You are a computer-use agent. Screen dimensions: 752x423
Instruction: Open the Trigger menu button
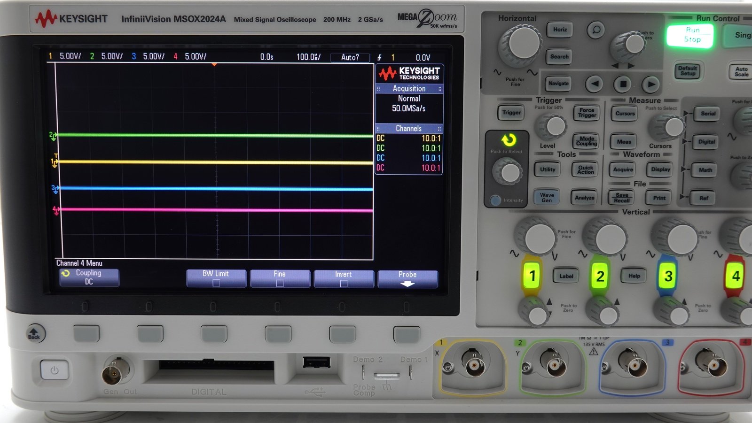tap(511, 113)
